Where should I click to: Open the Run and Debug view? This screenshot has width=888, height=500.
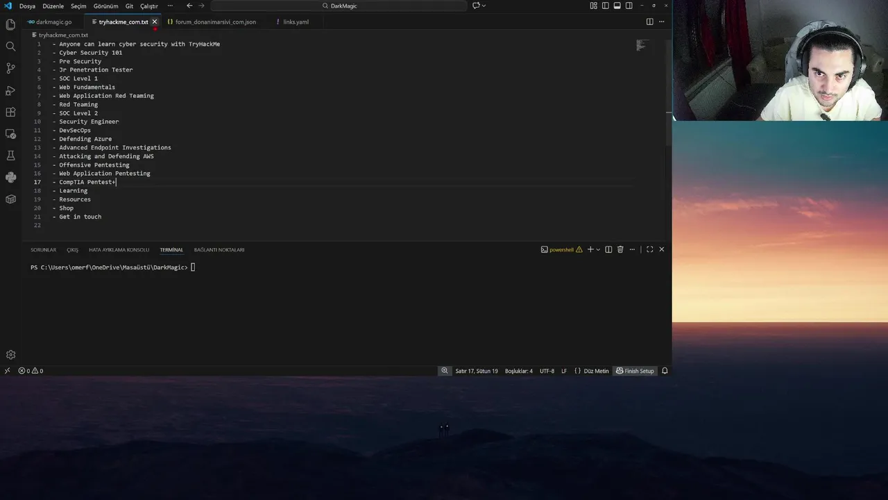10,90
